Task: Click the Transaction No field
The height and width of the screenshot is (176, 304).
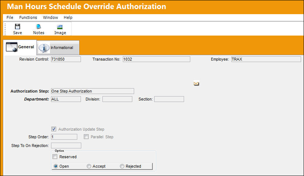Action: [156, 59]
